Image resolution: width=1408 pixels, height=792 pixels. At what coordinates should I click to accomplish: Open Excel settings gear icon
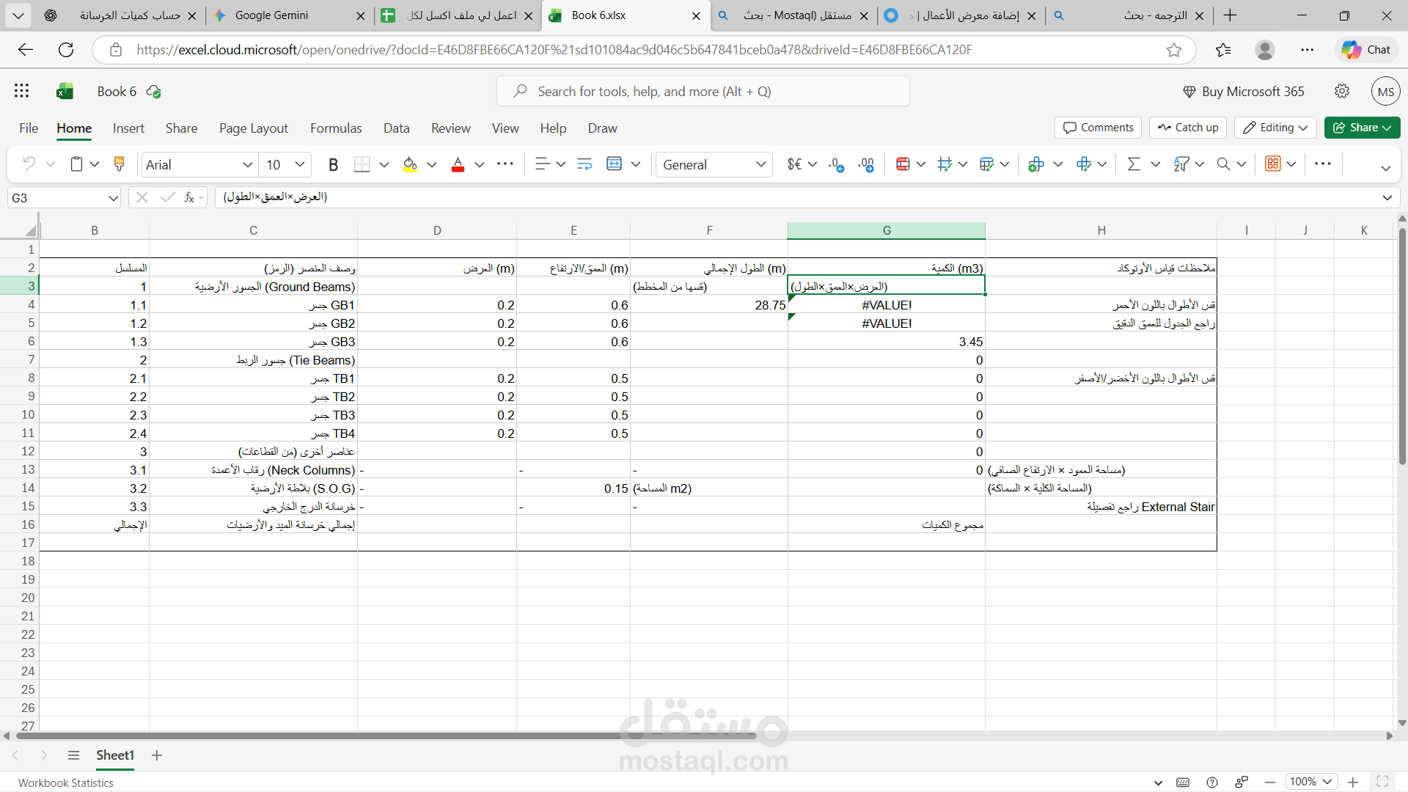[x=1342, y=91]
